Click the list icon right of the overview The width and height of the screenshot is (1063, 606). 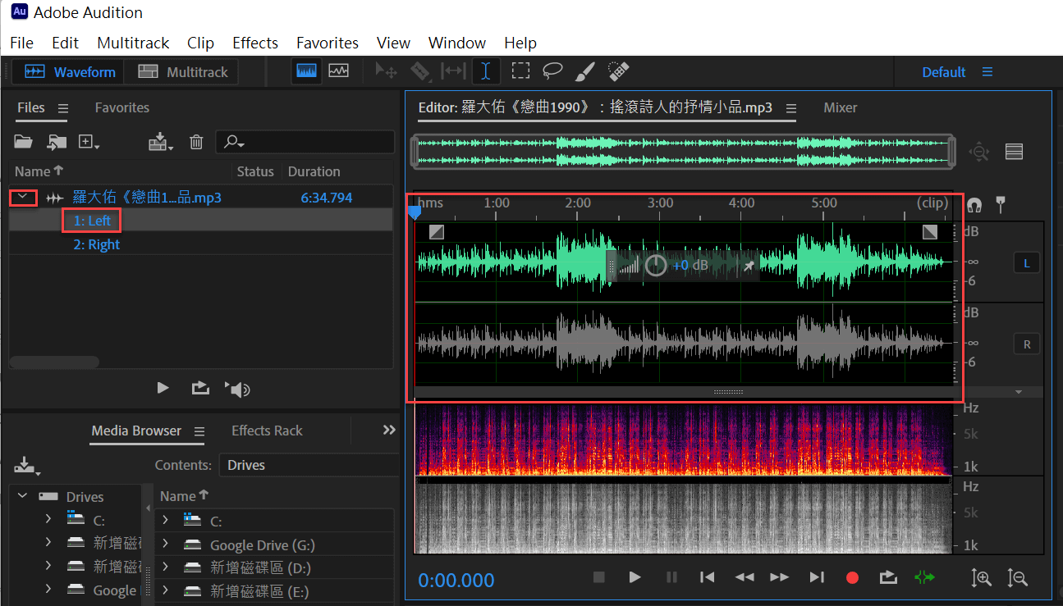pos(1014,152)
